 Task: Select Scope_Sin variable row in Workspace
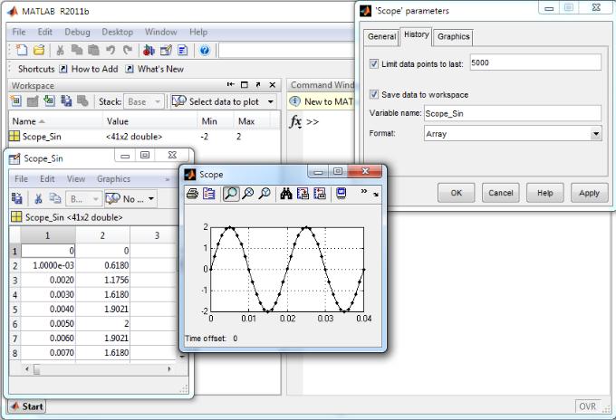[145, 137]
